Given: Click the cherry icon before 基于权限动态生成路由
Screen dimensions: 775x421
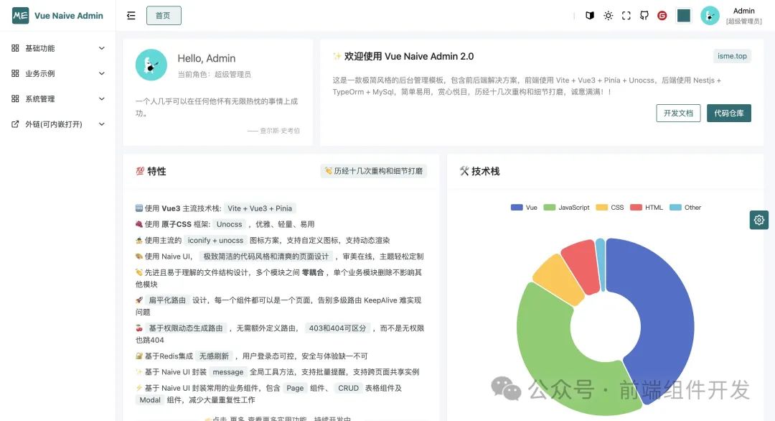Looking at the screenshot, I should [139, 328].
